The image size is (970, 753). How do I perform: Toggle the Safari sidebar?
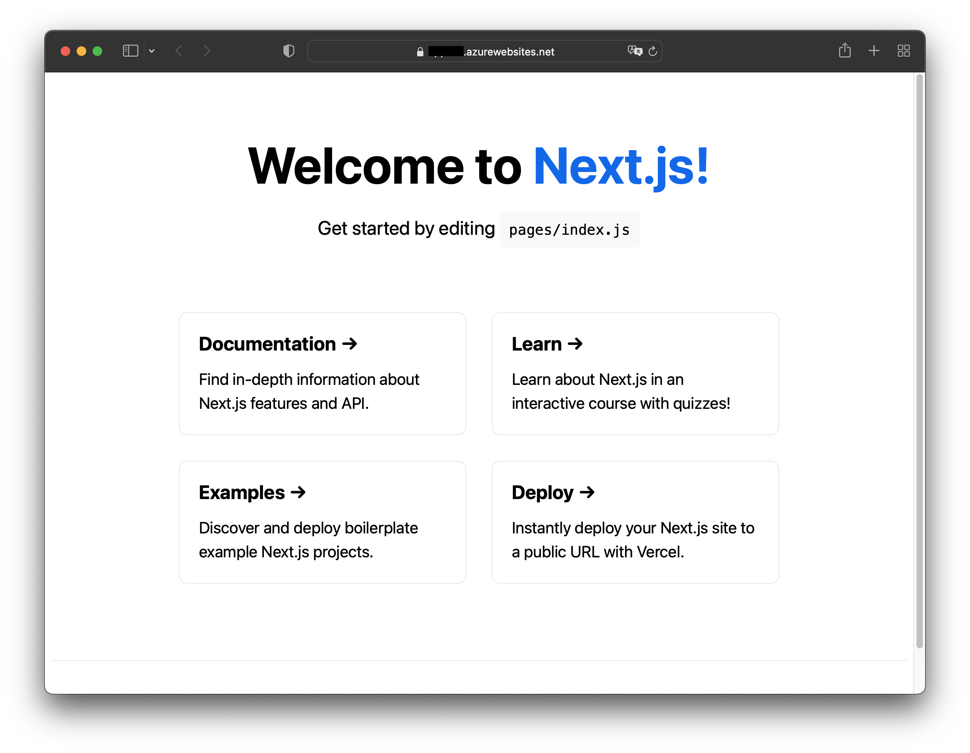[130, 51]
